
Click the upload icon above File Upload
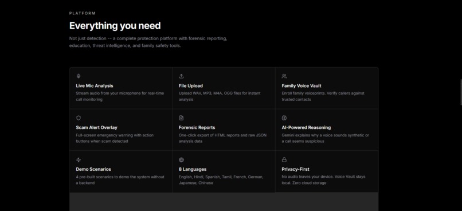click(181, 76)
